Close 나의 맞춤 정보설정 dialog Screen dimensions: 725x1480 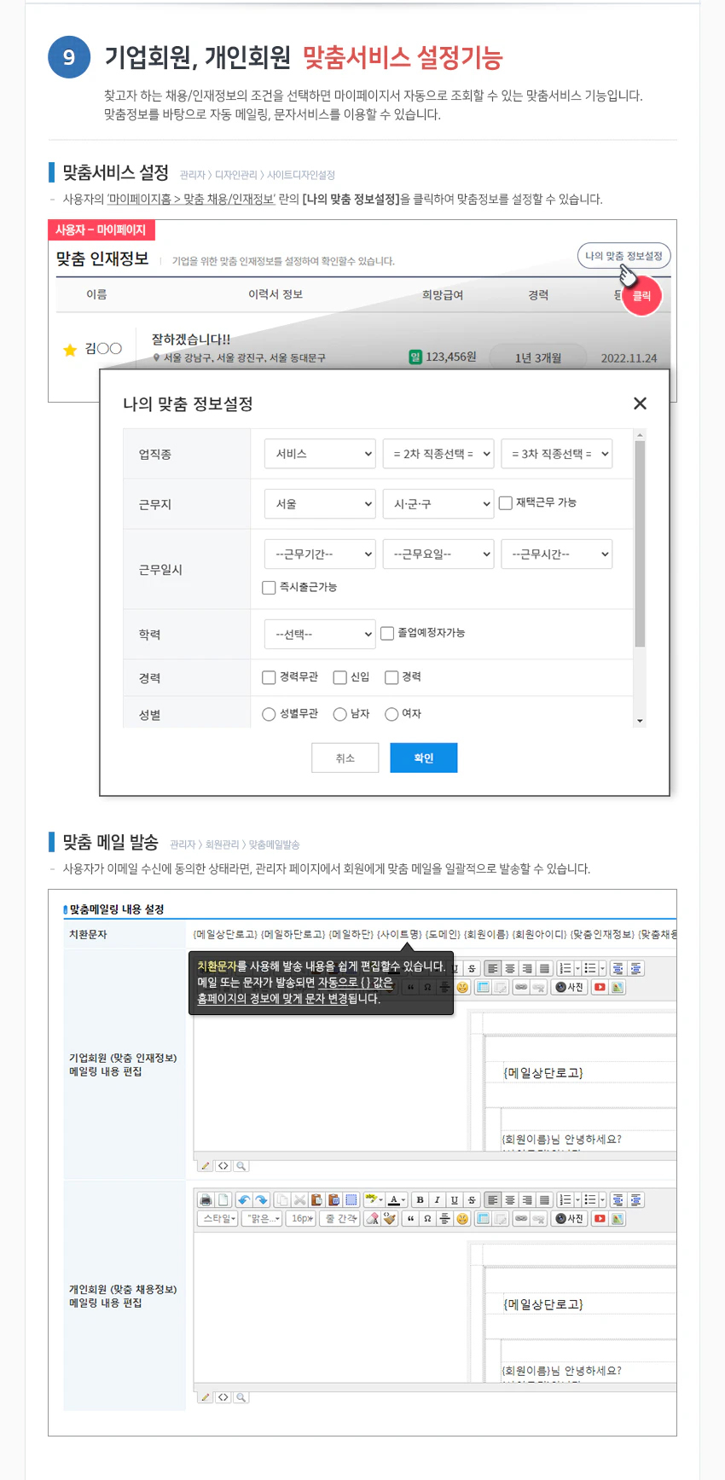point(640,403)
